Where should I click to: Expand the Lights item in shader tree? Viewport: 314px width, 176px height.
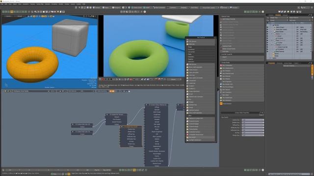(270, 58)
